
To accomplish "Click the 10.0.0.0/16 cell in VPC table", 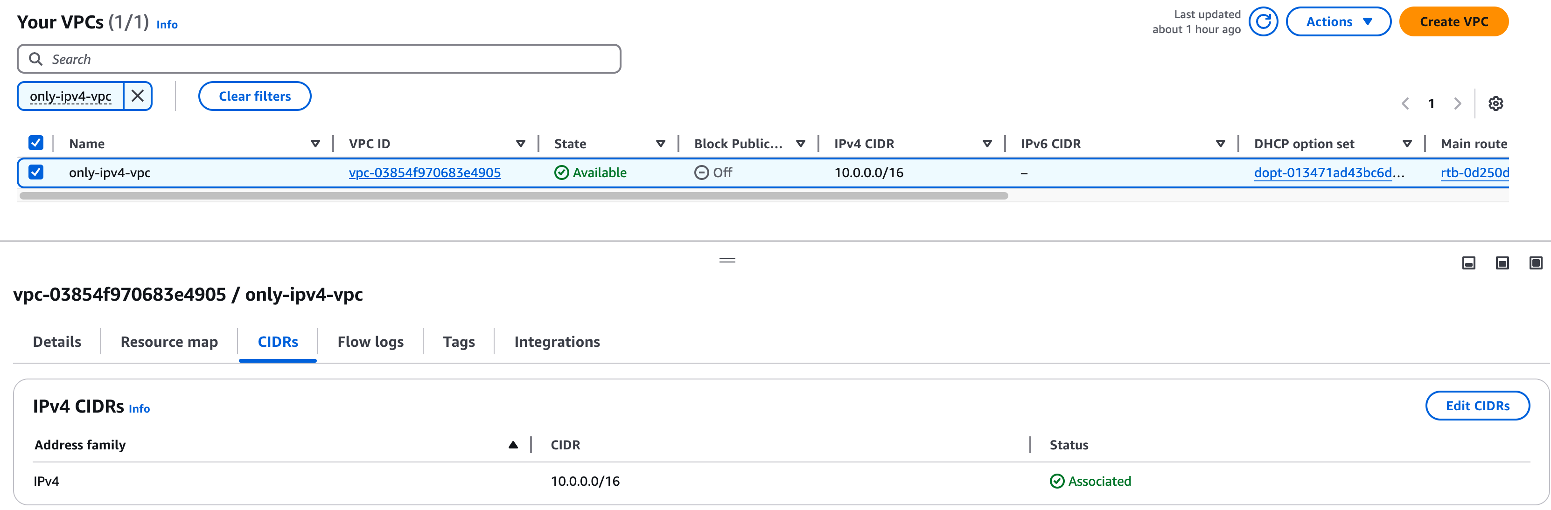I will [869, 172].
